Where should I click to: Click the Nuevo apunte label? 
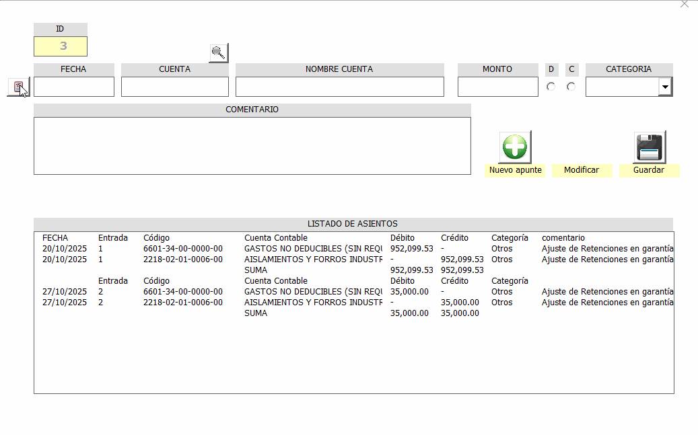(x=515, y=170)
